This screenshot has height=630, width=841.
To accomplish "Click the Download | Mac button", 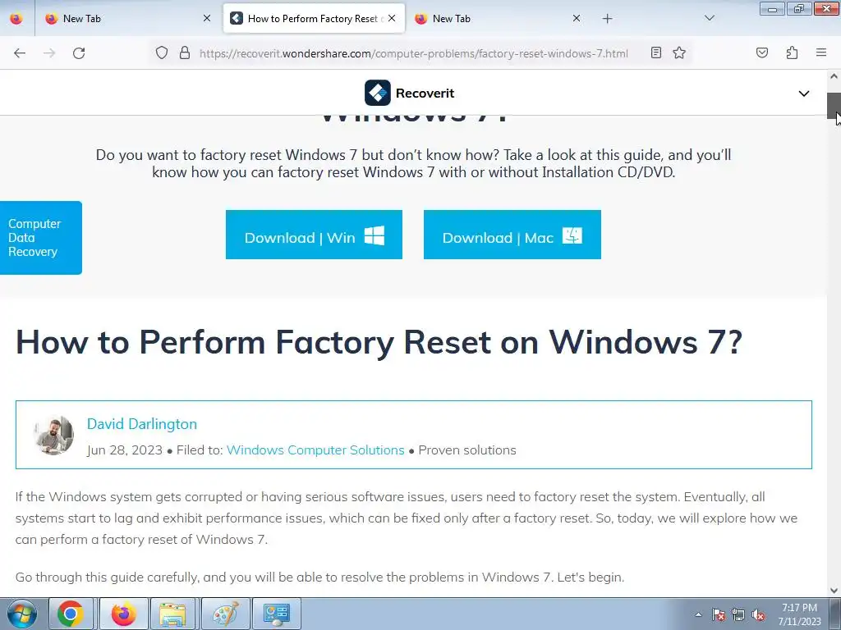I will [x=512, y=235].
